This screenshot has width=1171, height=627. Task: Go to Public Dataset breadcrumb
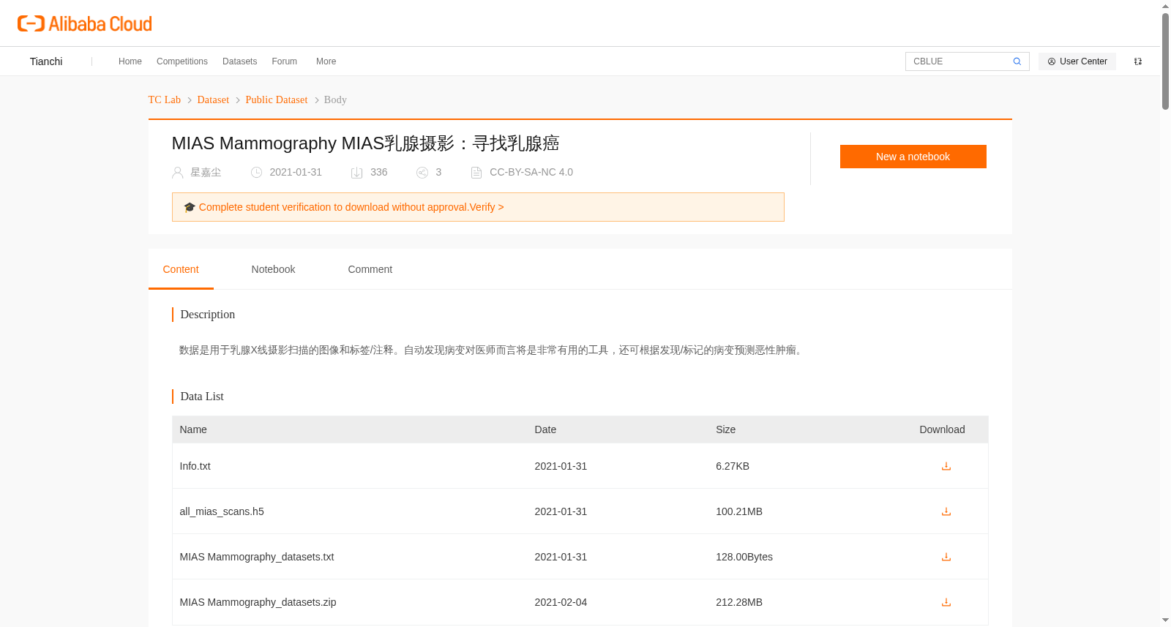[x=276, y=100]
